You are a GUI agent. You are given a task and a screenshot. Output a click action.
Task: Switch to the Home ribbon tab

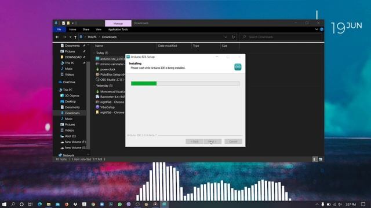(x=72, y=29)
